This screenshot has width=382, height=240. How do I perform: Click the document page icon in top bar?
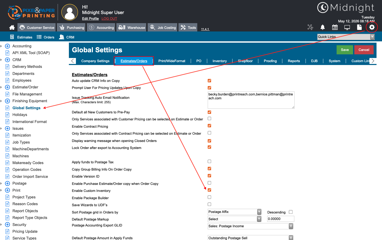pos(359,27)
